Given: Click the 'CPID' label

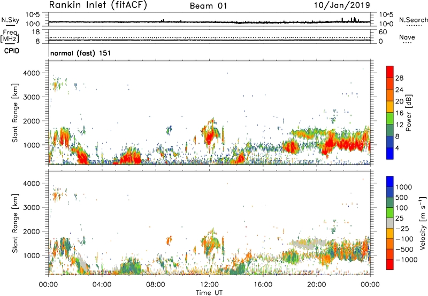Looking at the screenshot, I should pyautogui.click(x=12, y=51).
